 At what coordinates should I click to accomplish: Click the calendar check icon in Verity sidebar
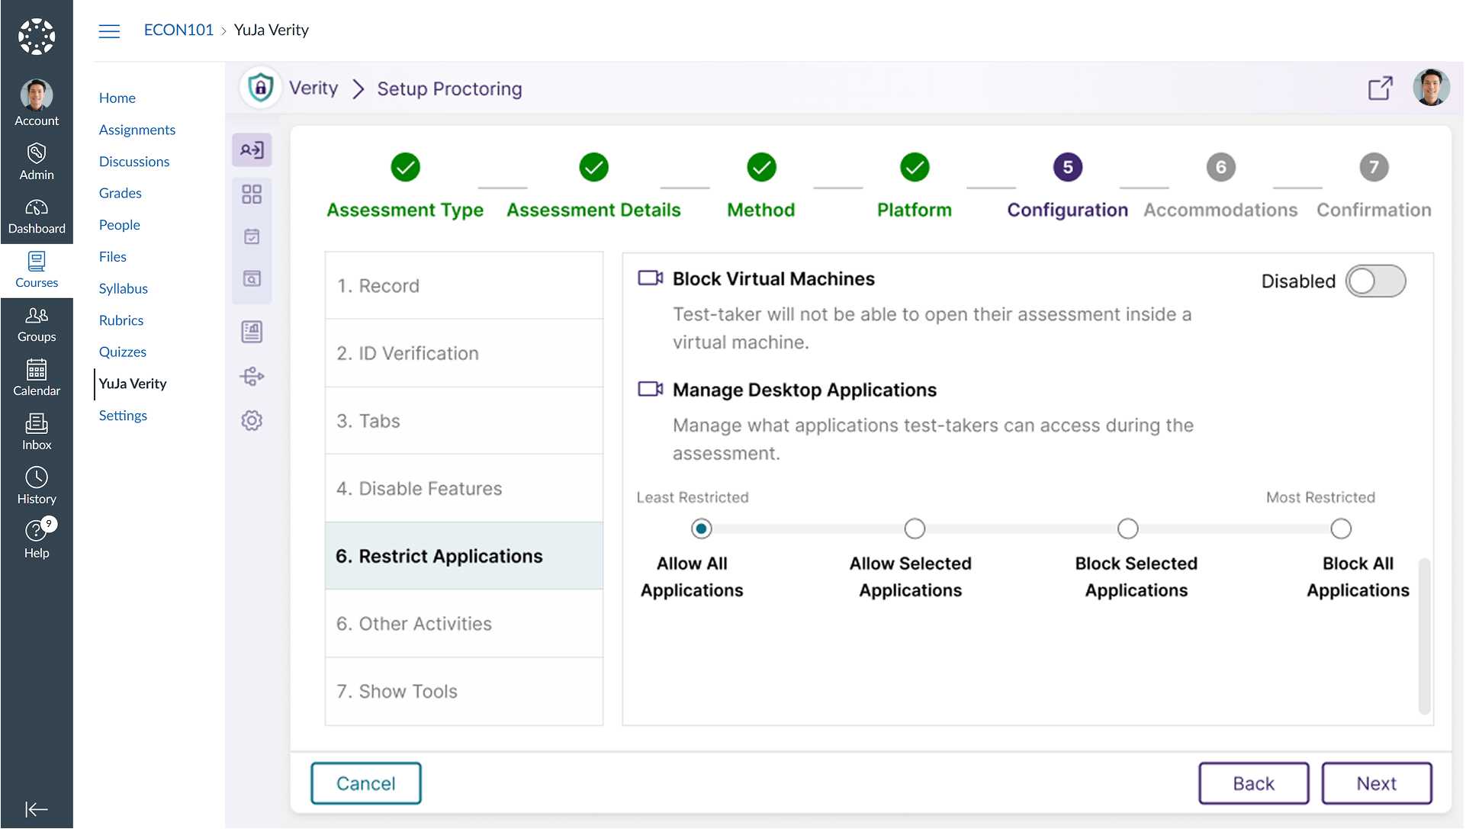pyautogui.click(x=252, y=236)
